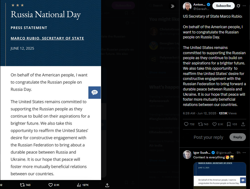Click the verified badge next to Anton's name
250x189 pixels.
pos(208,5)
